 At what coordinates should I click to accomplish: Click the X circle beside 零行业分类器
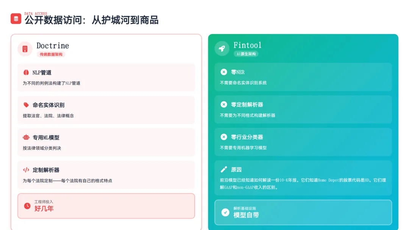point(224,137)
